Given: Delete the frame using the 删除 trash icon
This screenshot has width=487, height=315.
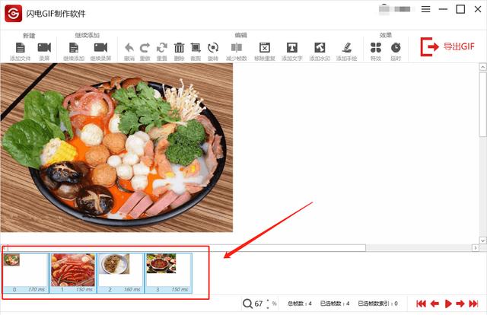Looking at the screenshot, I should pos(180,48).
